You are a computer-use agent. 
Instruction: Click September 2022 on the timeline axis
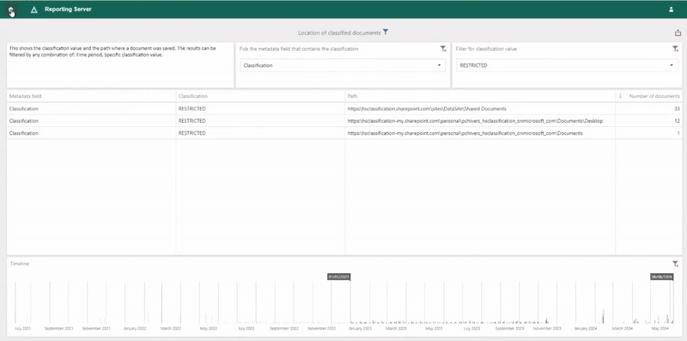click(x=284, y=328)
